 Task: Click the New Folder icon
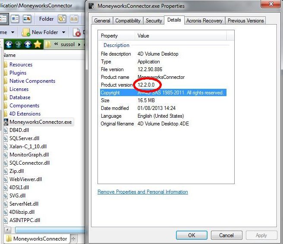(26, 32)
